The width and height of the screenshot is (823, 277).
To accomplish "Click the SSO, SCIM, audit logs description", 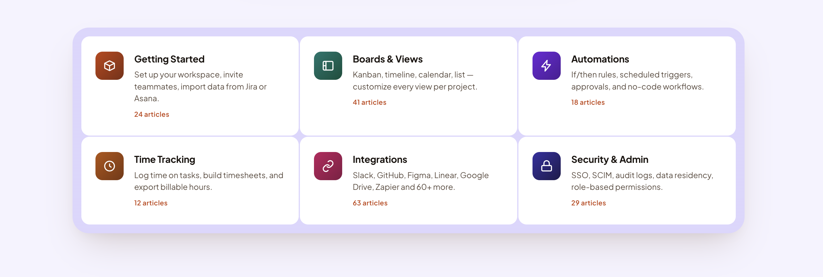I will point(642,181).
